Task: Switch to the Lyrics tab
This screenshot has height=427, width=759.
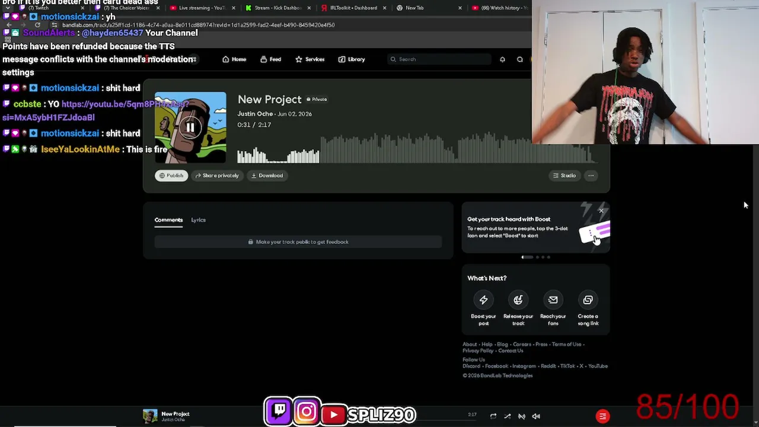Action: 198,220
